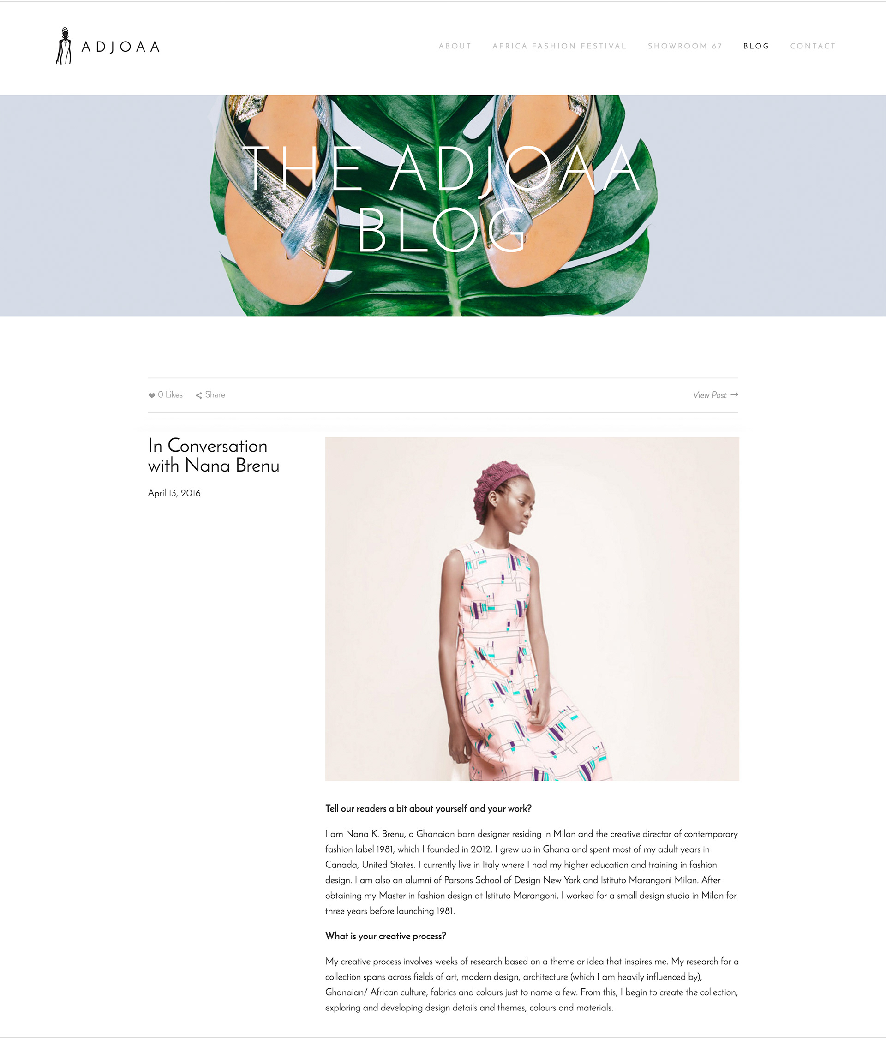Click the Share text button
886x1040 pixels.
click(x=215, y=395)
